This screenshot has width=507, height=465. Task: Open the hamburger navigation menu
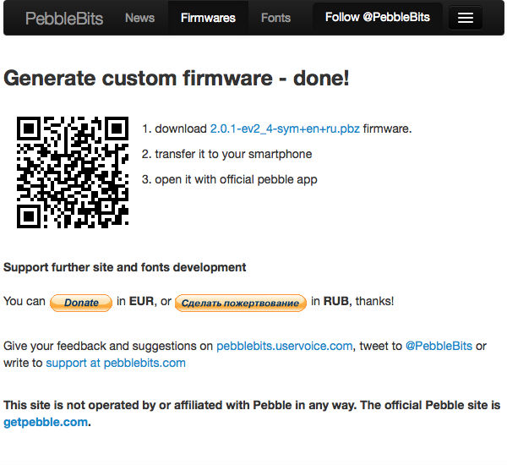pyautogui.click(x=465, y=18)
